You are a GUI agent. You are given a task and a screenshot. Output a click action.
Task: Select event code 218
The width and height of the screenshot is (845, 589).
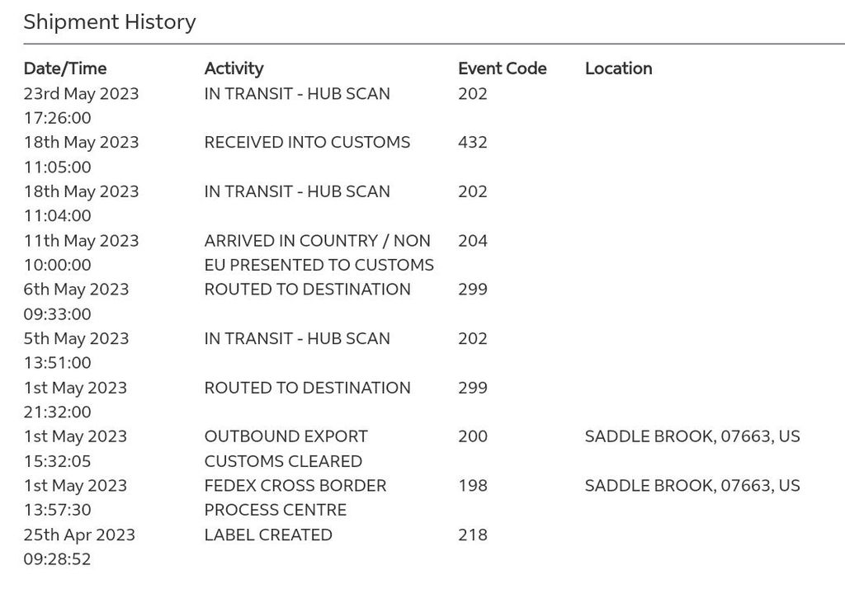pos(473,535)
